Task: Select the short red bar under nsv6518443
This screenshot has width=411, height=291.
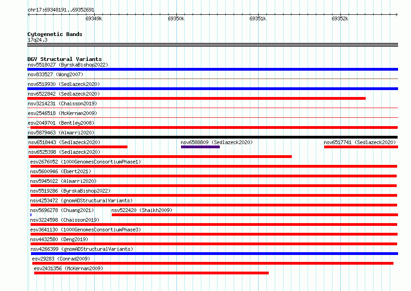Action: [x=78, y=147]
